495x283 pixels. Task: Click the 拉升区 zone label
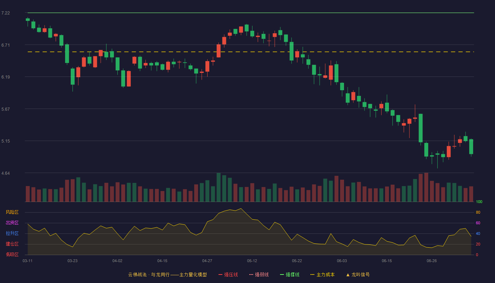(12, 233)
